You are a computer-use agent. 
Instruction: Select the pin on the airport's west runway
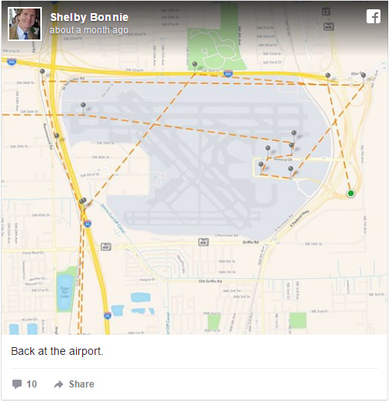(83, 105)
